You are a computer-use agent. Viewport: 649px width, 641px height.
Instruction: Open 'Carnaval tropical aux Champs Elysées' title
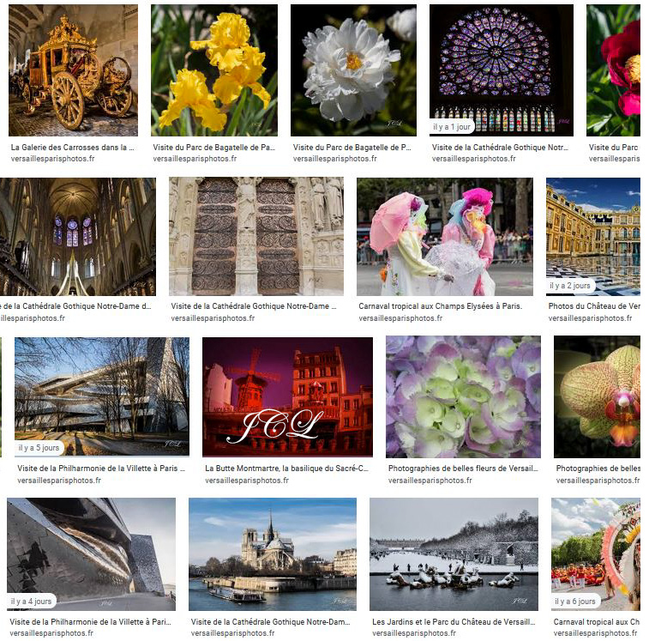point(440,305)
